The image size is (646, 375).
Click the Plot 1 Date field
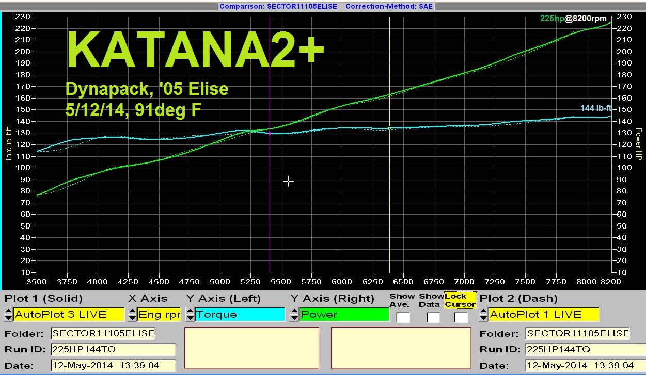[x=113, y=365]
